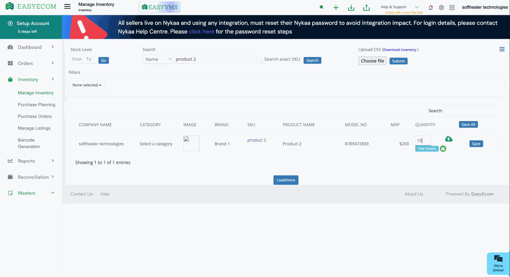Click the Submit button for CSV upload
510x277 pixels.
click(x=398, y=61)
